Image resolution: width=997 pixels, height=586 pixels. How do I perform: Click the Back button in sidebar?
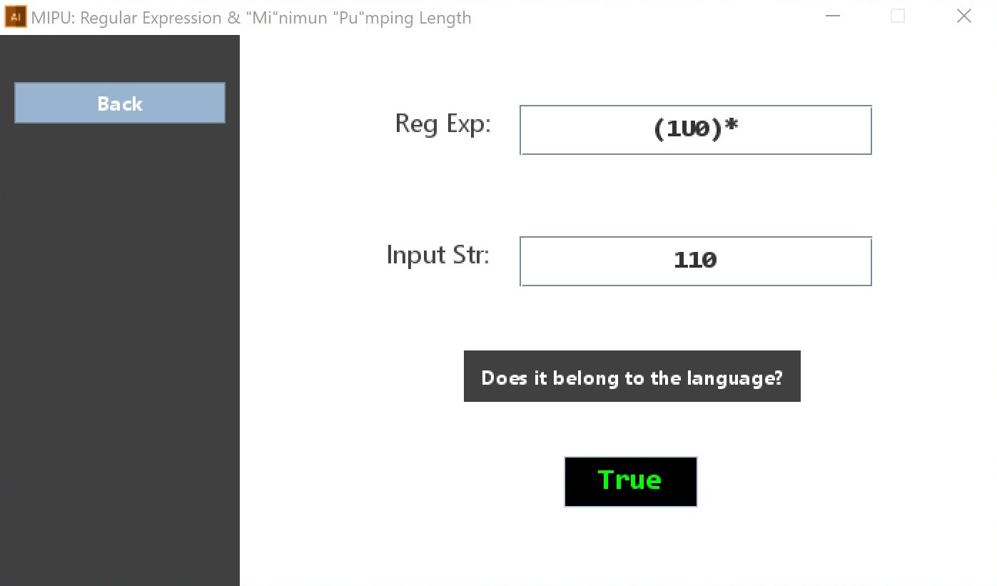[x=120, y=103]
